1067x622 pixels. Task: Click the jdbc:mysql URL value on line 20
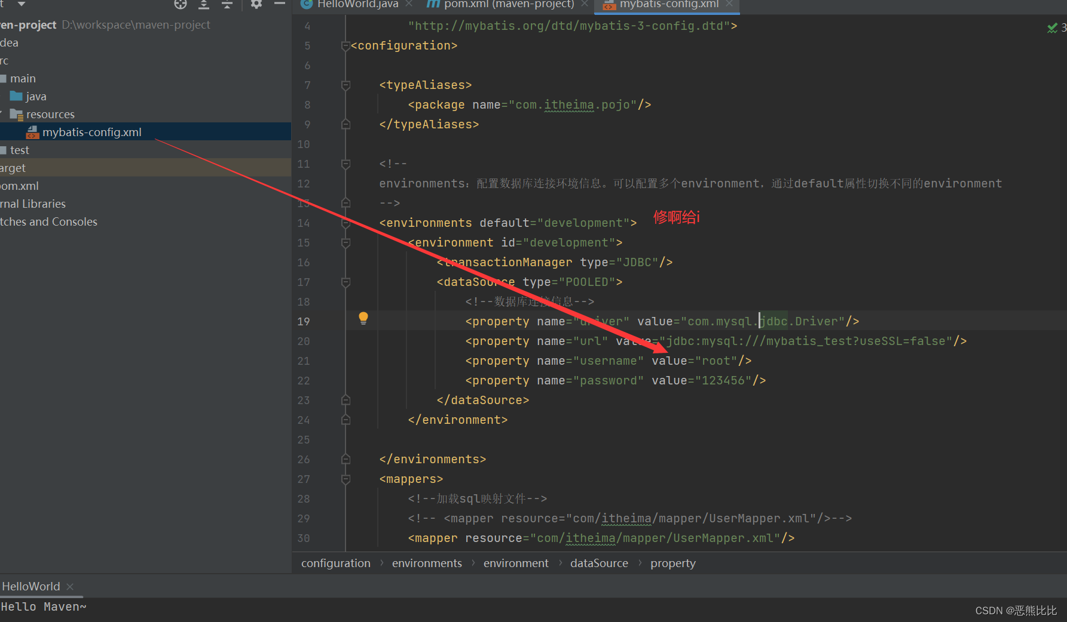click(806, 341)
